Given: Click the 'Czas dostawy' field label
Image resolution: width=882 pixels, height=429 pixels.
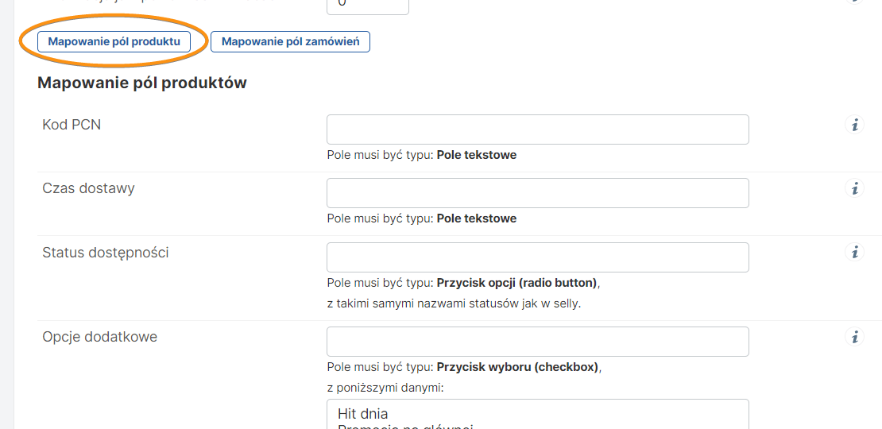Looking at the screenshot, I should (88, 188).
